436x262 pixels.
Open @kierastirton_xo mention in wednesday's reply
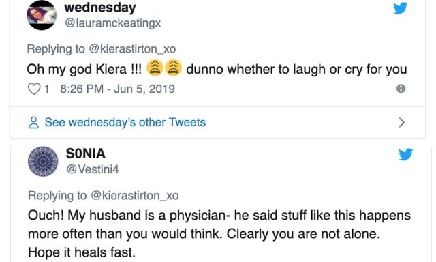[132, 49]
